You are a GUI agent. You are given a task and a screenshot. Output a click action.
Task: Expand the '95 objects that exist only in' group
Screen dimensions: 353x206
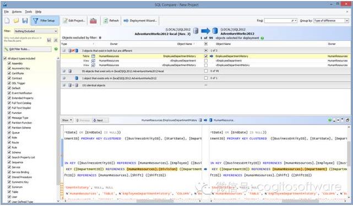(x=64, y=71)
